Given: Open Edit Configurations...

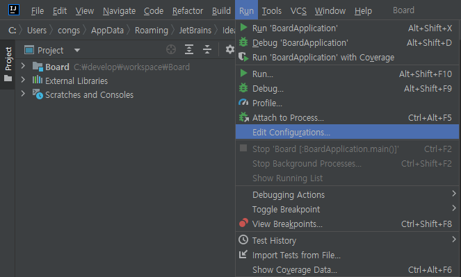Looking at the screenshot, I should click(x=347, y=132).
